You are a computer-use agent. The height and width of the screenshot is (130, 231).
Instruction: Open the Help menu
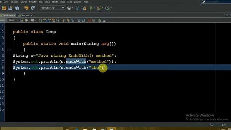86,2
